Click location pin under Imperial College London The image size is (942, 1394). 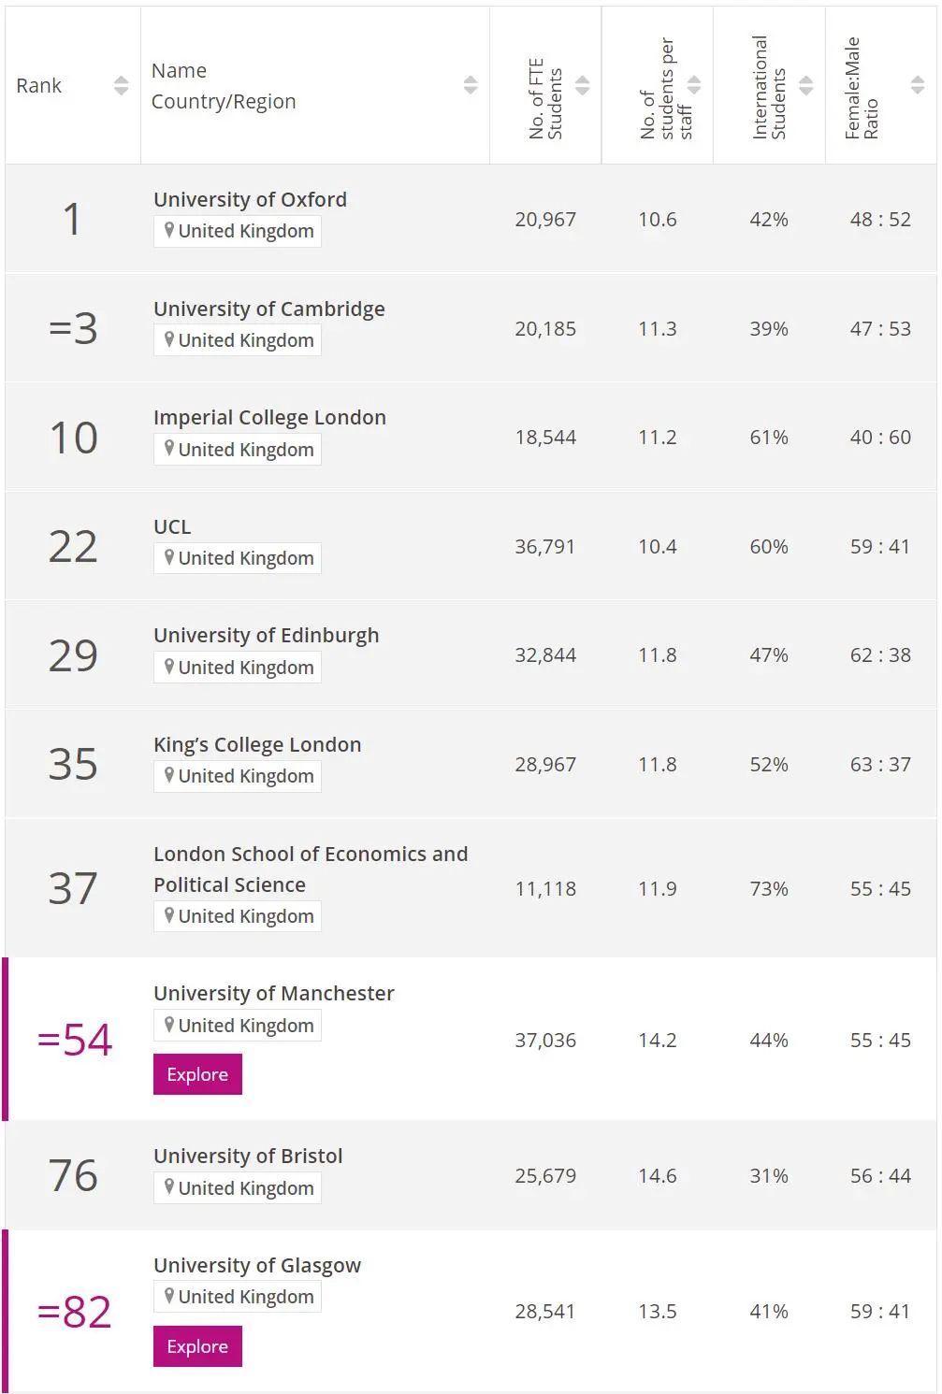pos(169,449)
